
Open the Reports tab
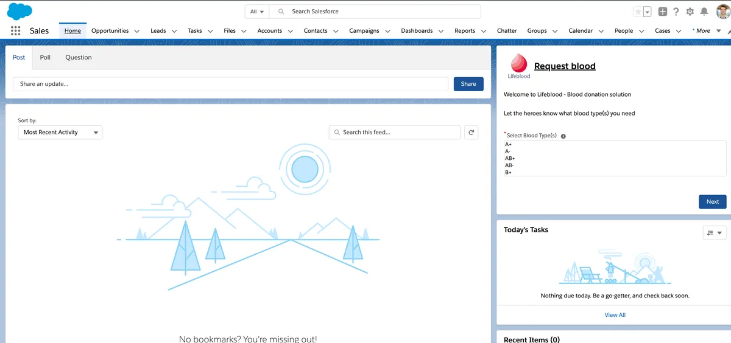coord(465,31)
